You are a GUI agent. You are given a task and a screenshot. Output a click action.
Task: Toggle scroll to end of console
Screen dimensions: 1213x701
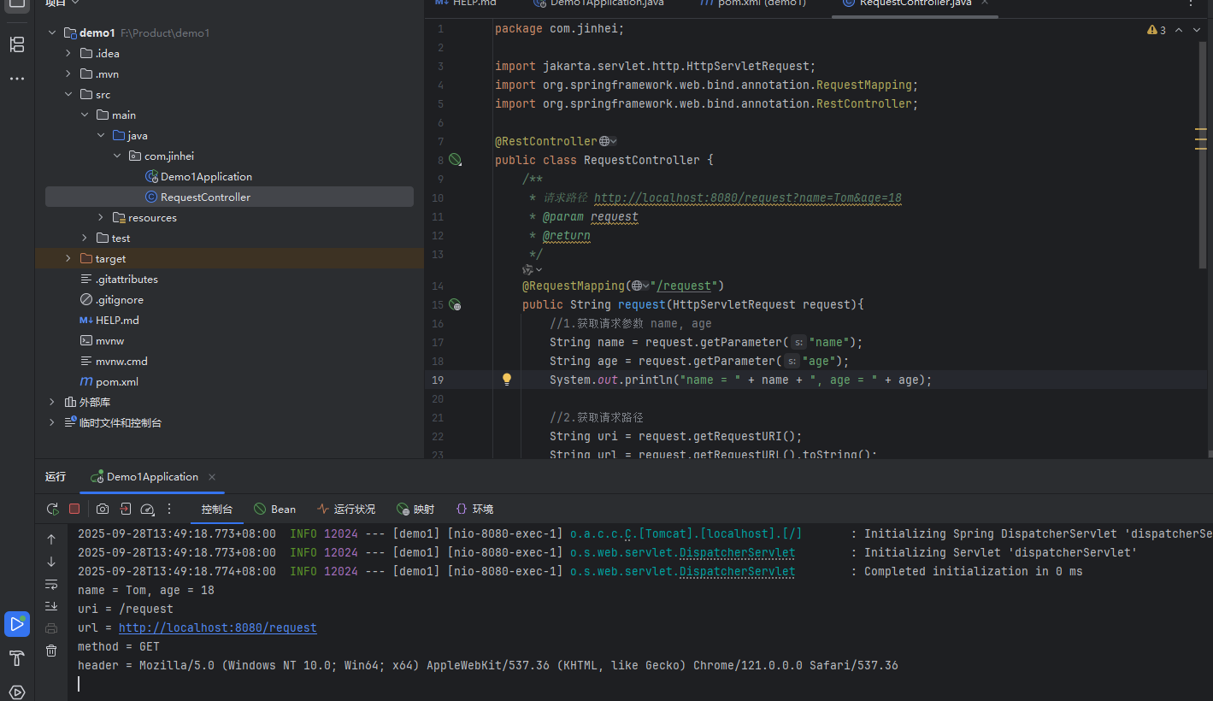point(51,606)
